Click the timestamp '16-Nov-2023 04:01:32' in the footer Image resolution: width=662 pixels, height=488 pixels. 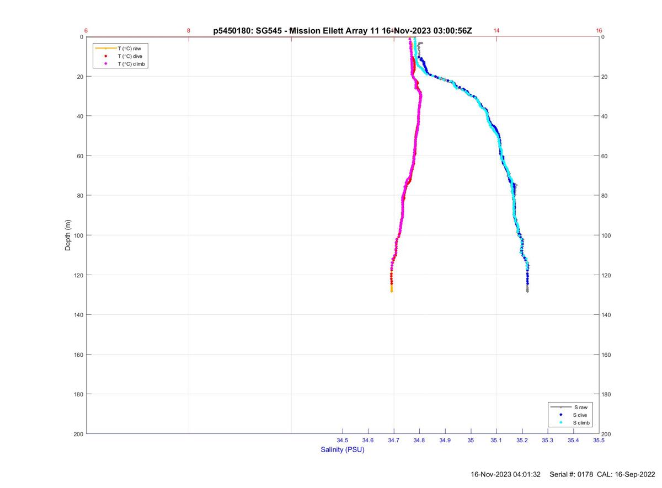(x=505, y=474)
